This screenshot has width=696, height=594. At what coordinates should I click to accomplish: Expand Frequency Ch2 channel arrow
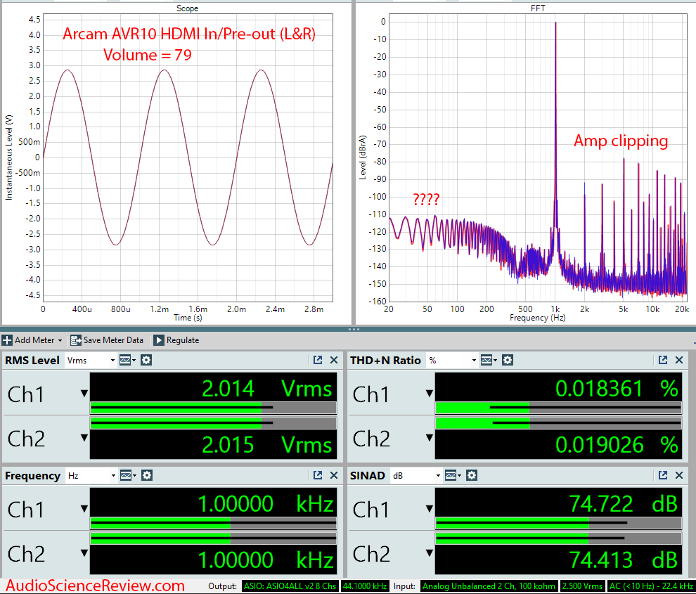pos(84,553)
